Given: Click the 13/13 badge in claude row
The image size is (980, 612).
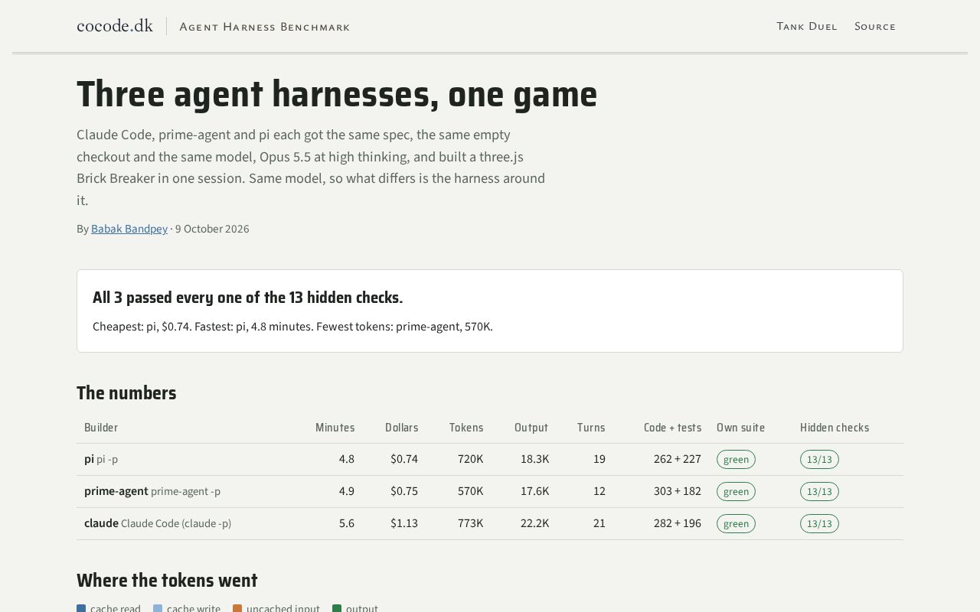Looking at the screenshot, I should [x=819, y=523].
